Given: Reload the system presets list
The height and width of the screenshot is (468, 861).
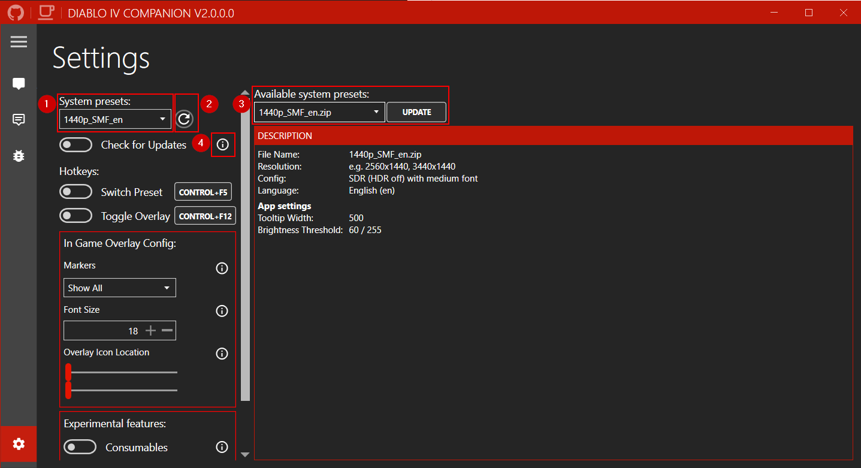Looking at the screenshot, I should (x=185, y=119).
